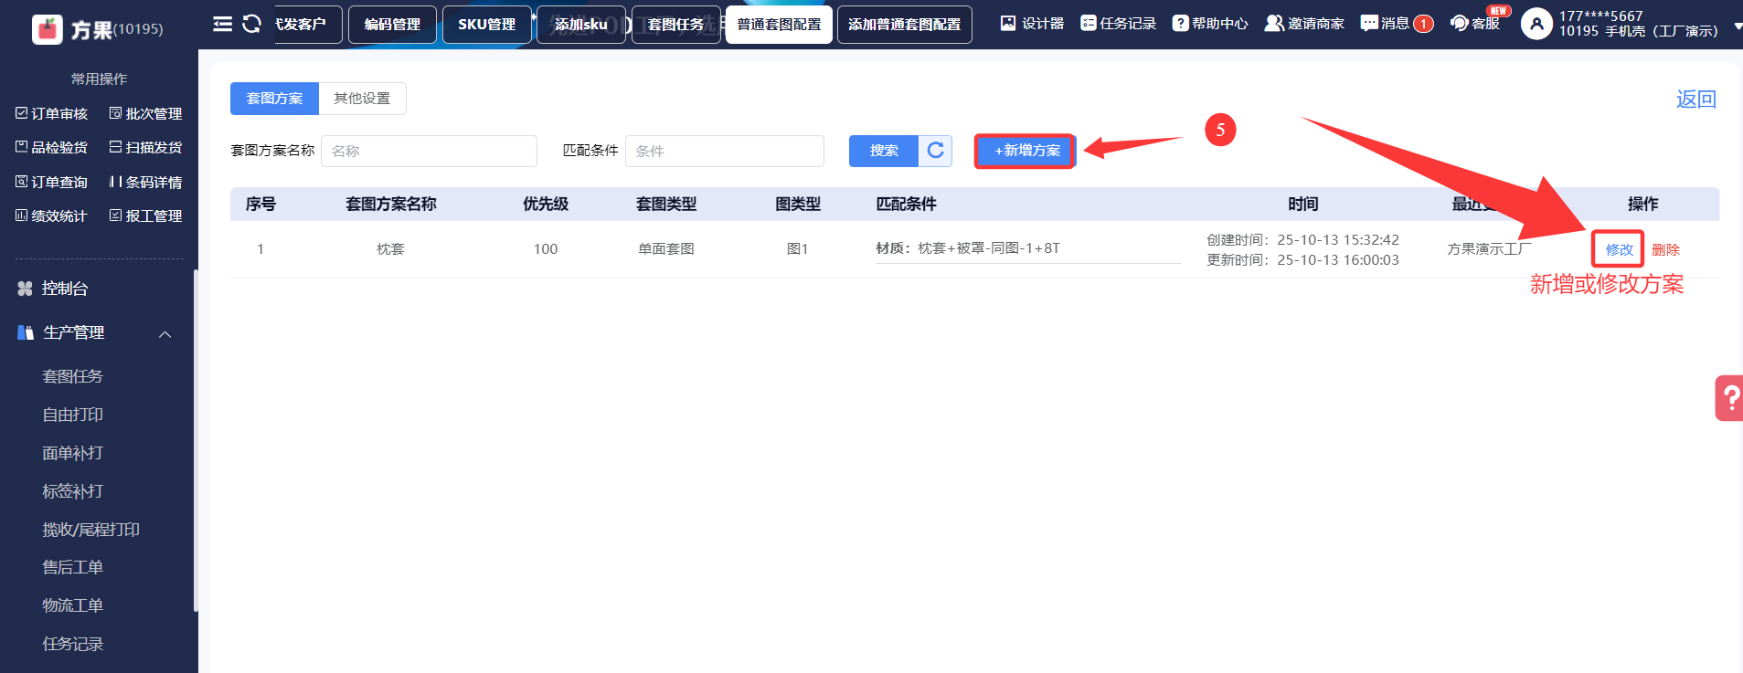The image size is (1743, 673).
Task: Click the 条码详情 barcode icon
Action: [x=115, y=182]
